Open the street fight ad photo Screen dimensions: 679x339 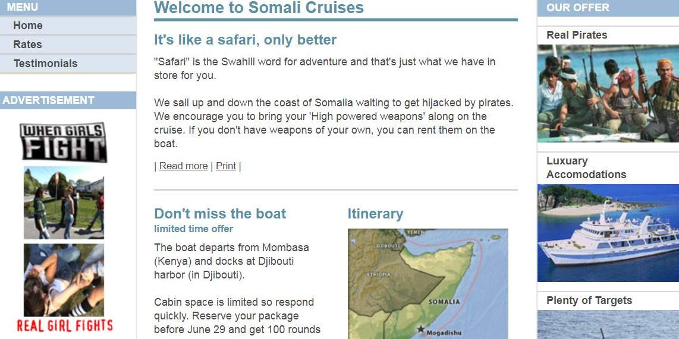pyautogui.click(x=64, y=202)
